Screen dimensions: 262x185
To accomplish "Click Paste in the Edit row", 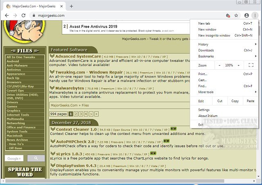I will [251, 101].
